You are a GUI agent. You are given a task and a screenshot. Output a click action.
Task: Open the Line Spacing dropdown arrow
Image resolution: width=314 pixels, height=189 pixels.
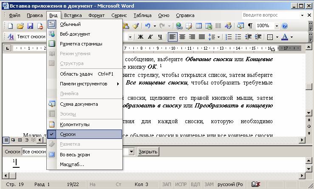tap(218, 37)
